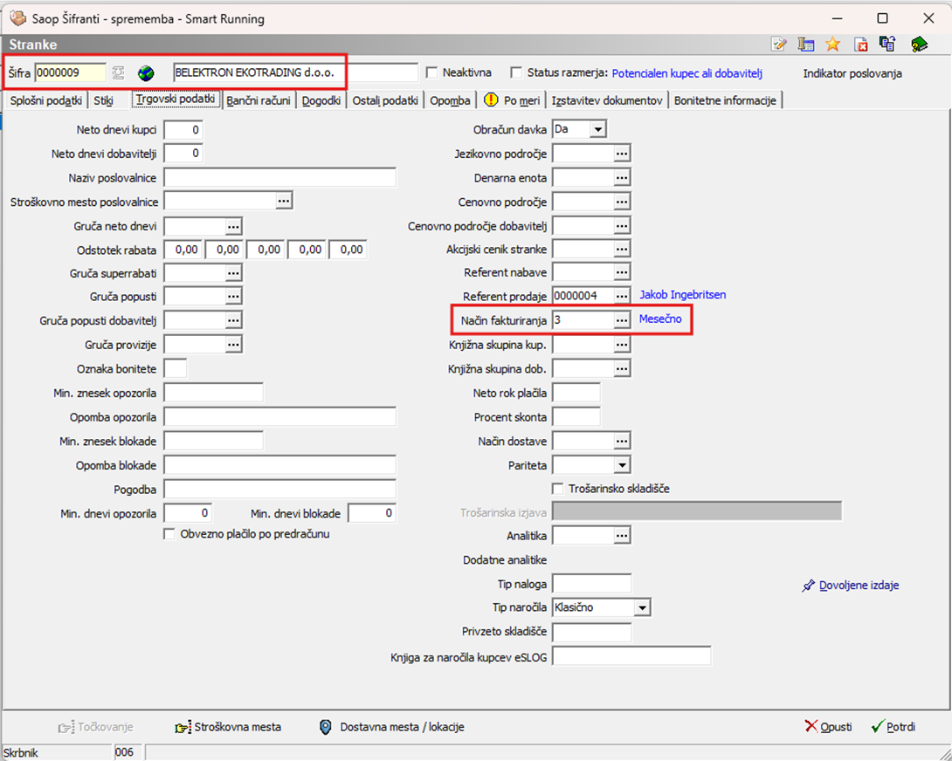952x761 pixels.
Task: Switch to the Ostali podatki tab
Action: coord(385,100)
